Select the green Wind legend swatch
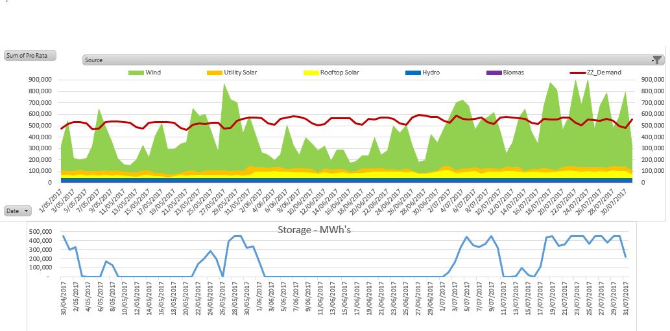 pyautogui.click(x=136, y=73)
